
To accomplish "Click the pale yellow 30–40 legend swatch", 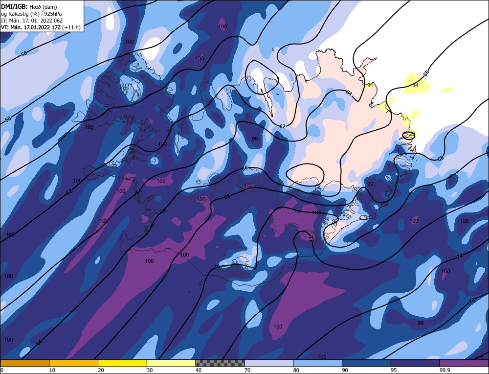I will (x=171, y=363).
